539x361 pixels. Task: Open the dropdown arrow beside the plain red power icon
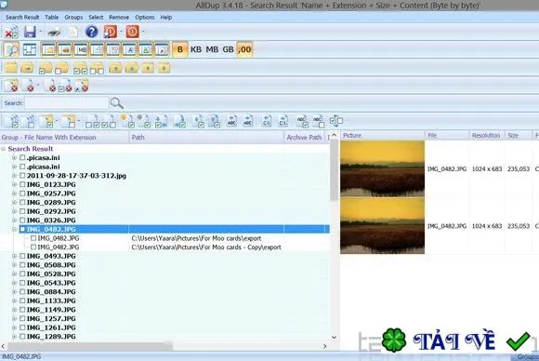(143, 32)
